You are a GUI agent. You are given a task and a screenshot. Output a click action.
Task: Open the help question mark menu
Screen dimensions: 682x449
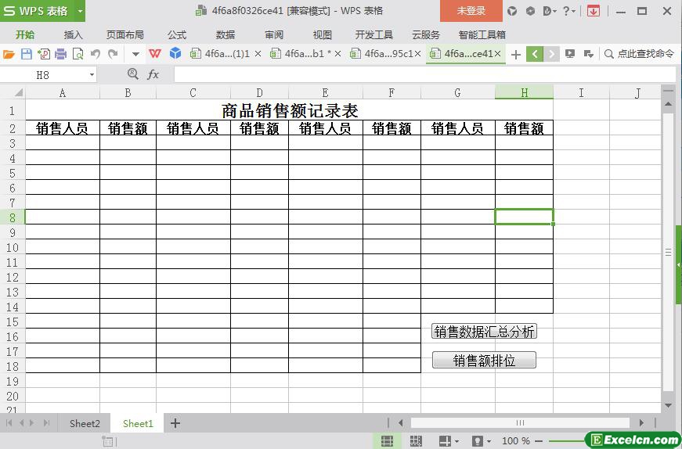point(568,11)
